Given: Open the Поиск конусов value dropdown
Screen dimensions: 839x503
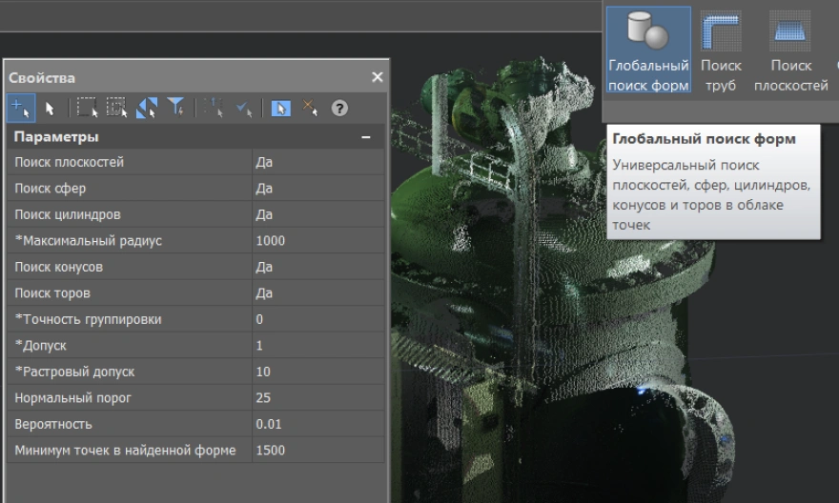Looking at the screenshot, I should 317,267.
